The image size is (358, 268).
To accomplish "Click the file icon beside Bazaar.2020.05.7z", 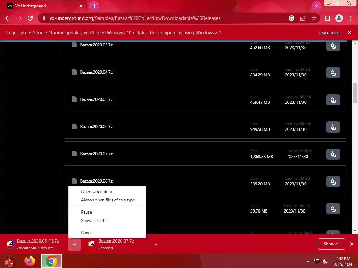I will point(74,99).
